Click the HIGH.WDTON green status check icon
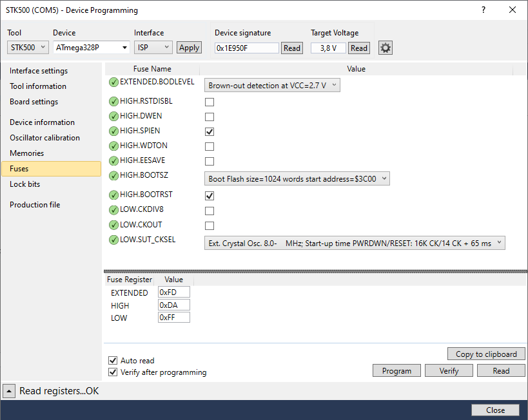 coord(114,146)
